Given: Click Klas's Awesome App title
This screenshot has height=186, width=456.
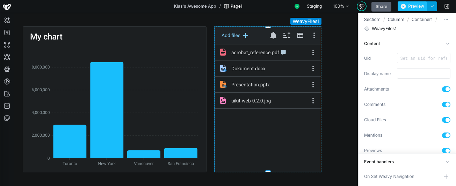Looking at the screenshot, I should tap(195, 6).
